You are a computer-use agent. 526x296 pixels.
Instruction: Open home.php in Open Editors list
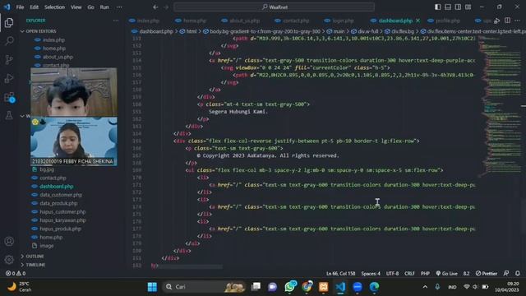pyautogui.click(x=54, y=49)
